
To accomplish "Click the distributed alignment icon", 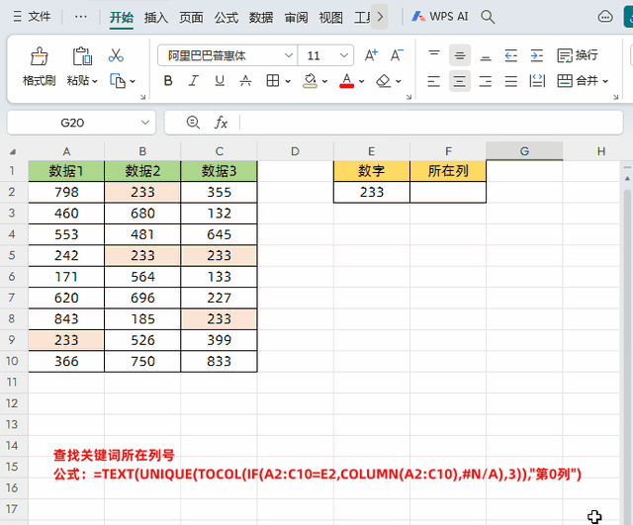I will point(537,81).
